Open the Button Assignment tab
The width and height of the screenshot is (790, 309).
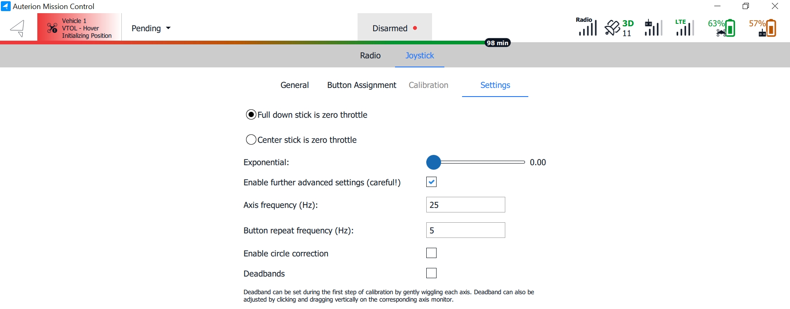point(361,85)
